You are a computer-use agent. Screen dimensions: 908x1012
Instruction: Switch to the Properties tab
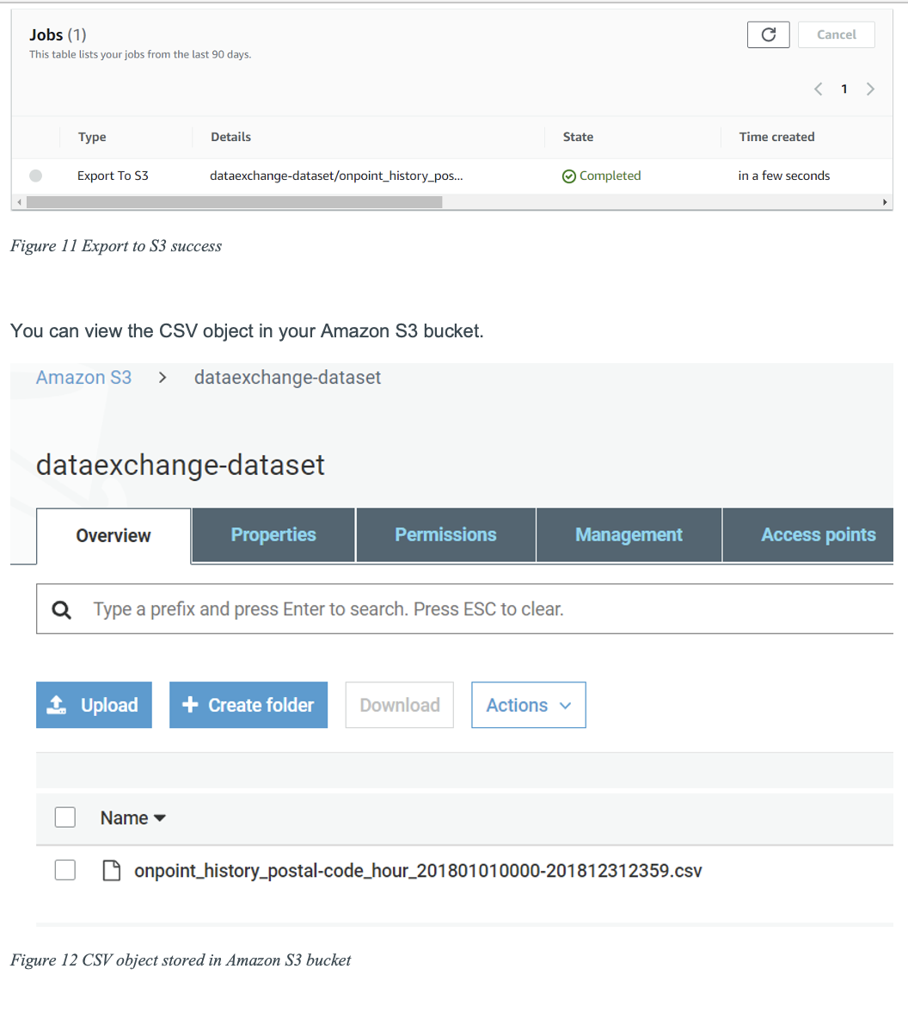coord(273,535)
